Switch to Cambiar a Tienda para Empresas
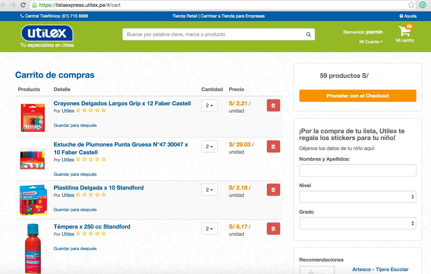This screenshot has height=274, width=431. (x=233, y=16)
